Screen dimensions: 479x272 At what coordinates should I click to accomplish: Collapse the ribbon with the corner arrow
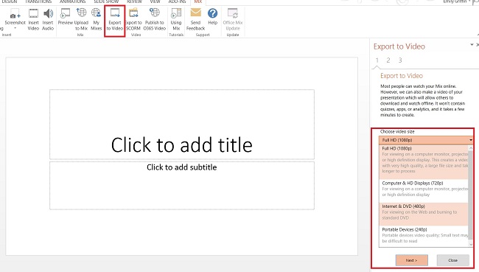[x=478, y=35]
